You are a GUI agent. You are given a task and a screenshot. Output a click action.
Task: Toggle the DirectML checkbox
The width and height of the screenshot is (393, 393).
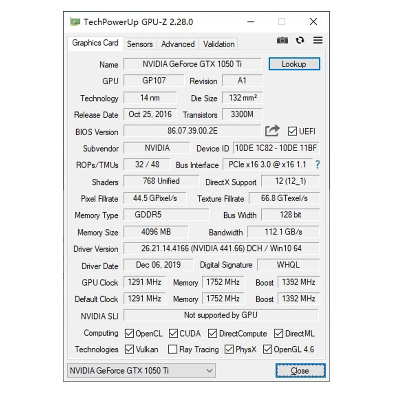pyautogui.click(x=279, y=333)
